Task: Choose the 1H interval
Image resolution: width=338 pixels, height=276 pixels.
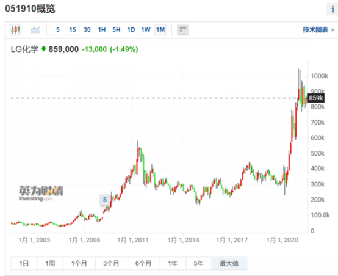Action: click(x=102, y=29)
